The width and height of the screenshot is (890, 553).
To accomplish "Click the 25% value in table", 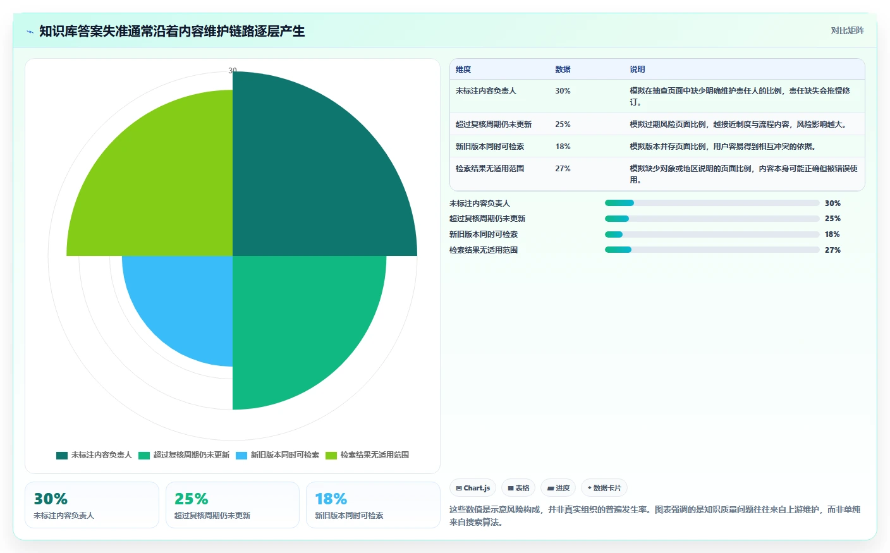I will 563,125.
